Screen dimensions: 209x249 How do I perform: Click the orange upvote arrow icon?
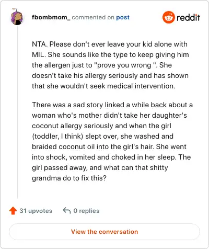pos(13,210)
